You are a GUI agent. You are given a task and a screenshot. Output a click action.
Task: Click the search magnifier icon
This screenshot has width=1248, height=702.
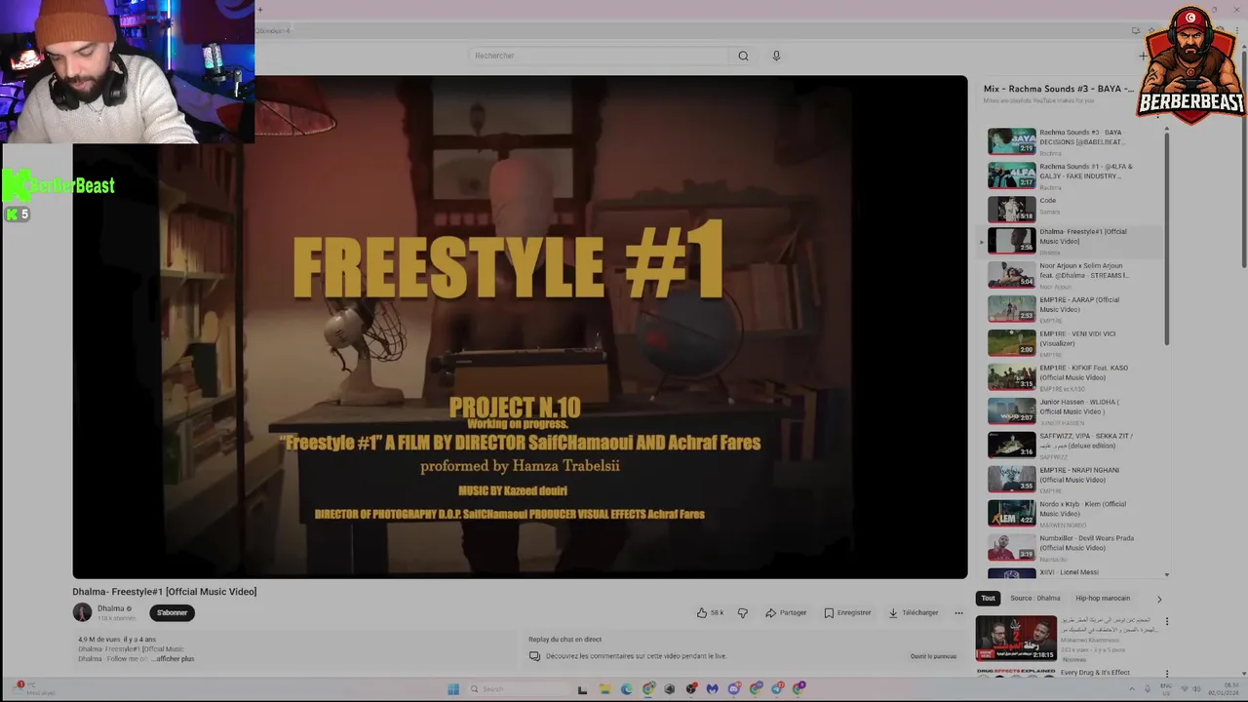(743, 56)
